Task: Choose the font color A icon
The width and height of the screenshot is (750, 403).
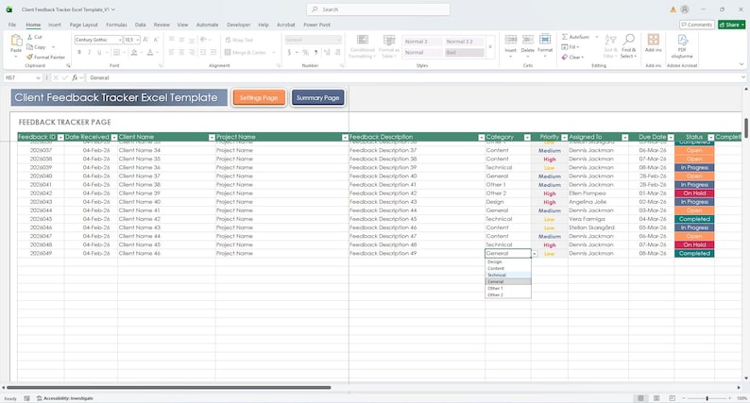Action: coord(150,52)
